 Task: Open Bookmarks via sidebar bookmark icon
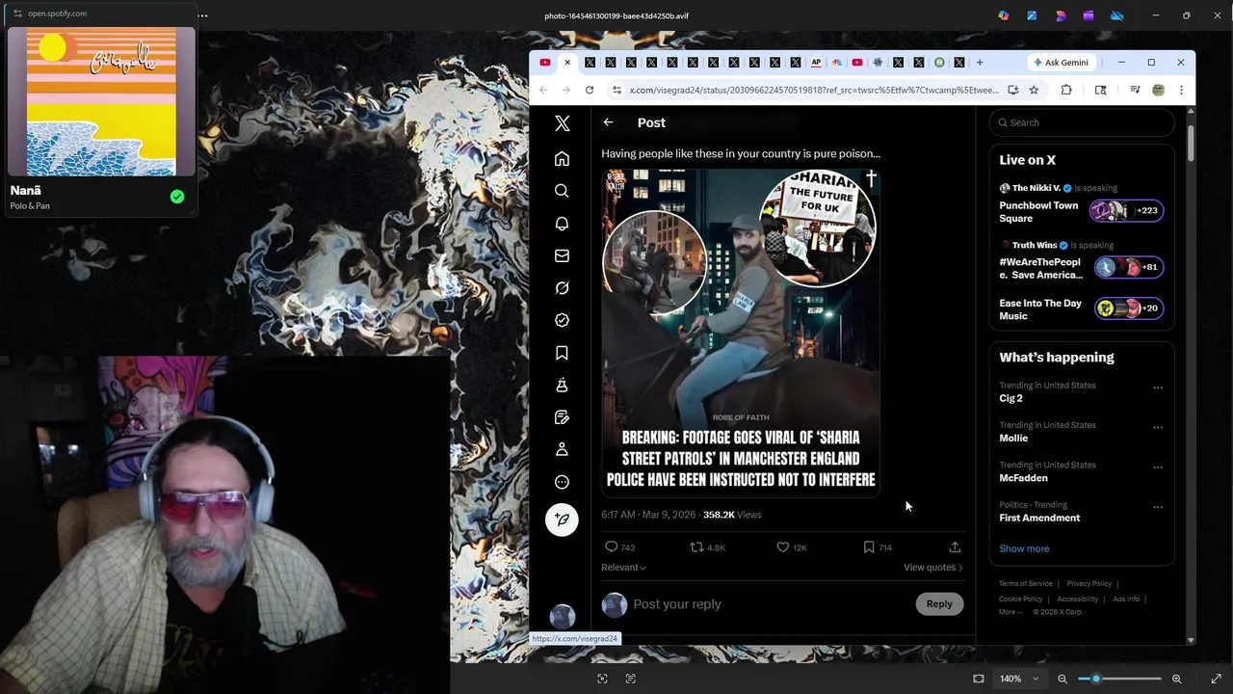[x=562, y=353]
